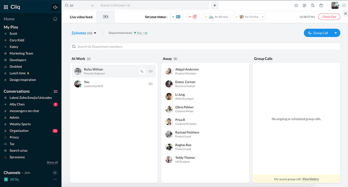Open your profile avatar menu
Viewport: 348px width, 187px height.
[x=335, y=6]
